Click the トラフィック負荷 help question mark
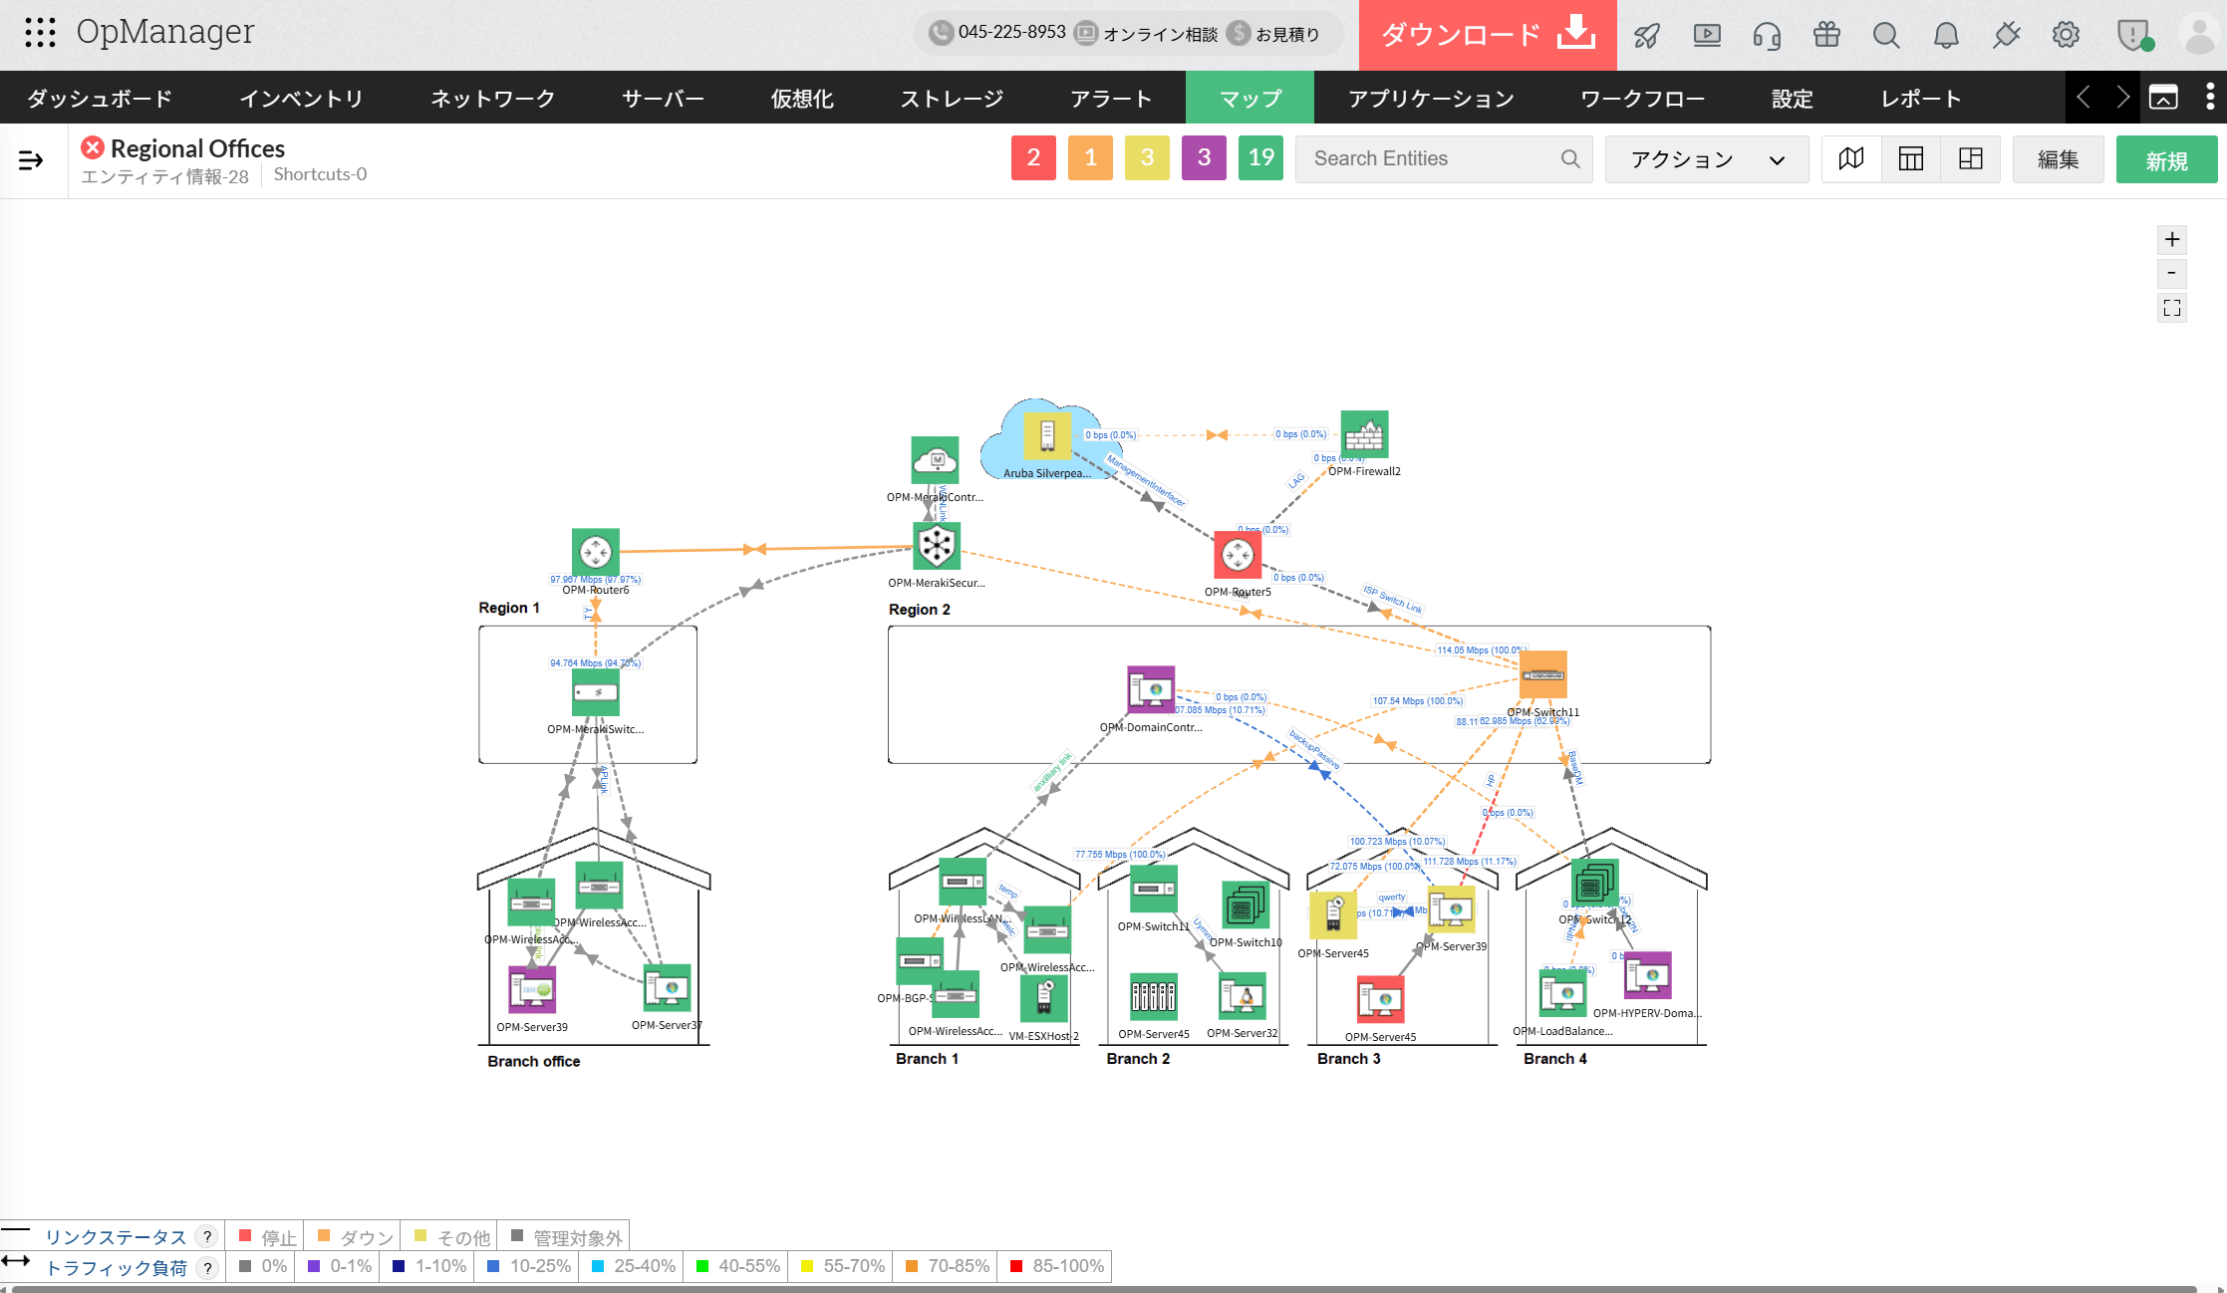2227x1293 pixels. 206,1267
